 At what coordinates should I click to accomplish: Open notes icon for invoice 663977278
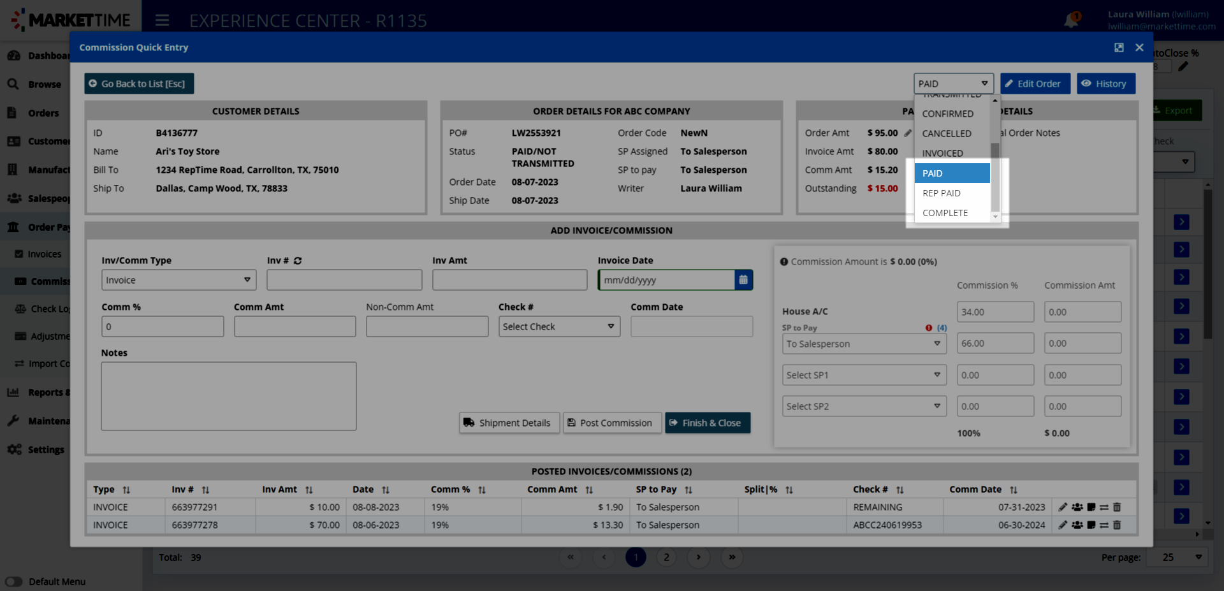1091,525
